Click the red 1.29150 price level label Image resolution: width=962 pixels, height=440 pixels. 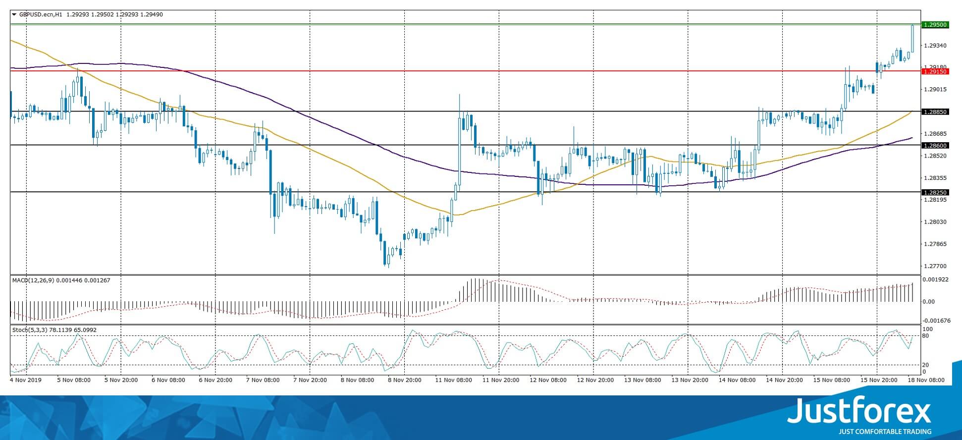pyautogui.click(x=935, y=72)
